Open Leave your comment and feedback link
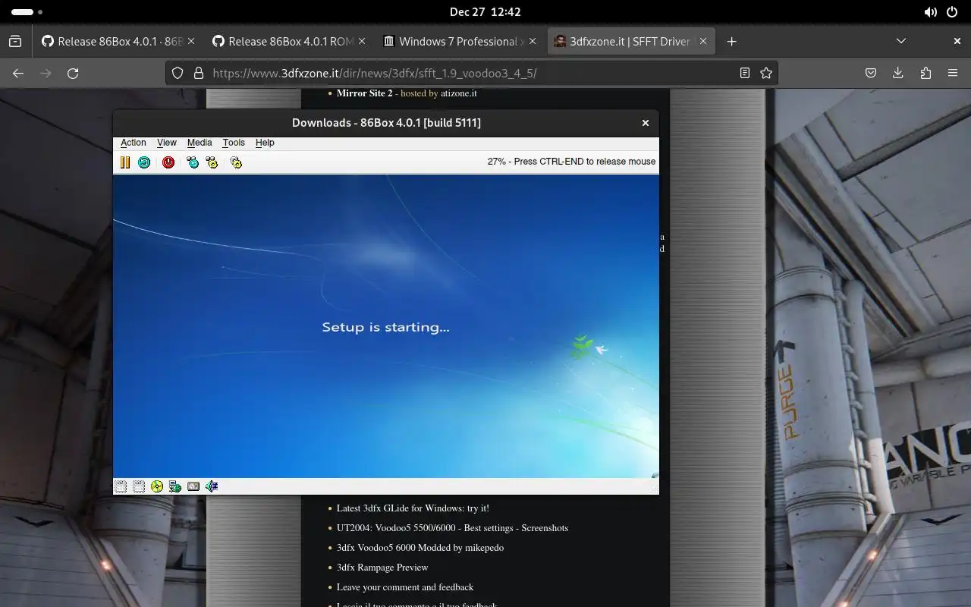The height and width of the screenshot is (607, 971). pyautogui.click(x=405, y=587)
